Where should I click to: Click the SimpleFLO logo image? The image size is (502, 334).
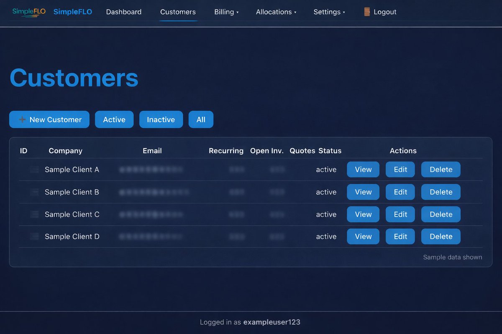click(x=29, y=12)
